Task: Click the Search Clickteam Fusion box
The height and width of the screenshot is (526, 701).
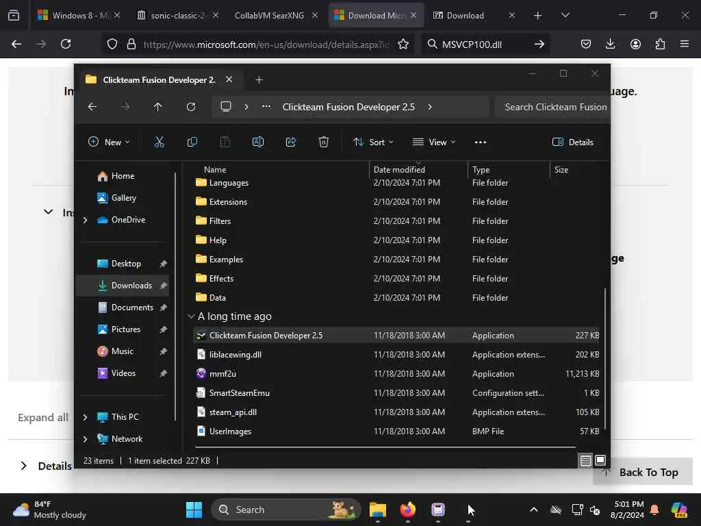Action: point(553,107)
